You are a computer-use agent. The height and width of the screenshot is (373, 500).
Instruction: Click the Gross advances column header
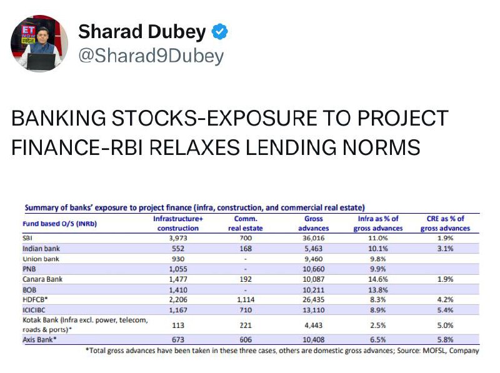tap(314, 224)
